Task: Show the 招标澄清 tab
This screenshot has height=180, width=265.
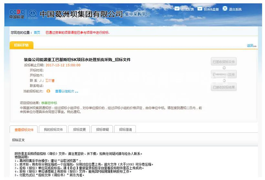Action: click(125, 129)
